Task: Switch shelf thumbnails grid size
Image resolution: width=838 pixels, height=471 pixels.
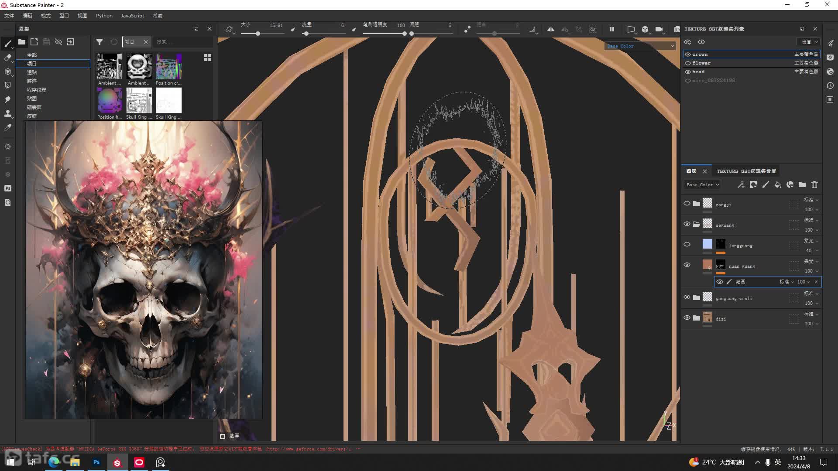Action: 208,58
